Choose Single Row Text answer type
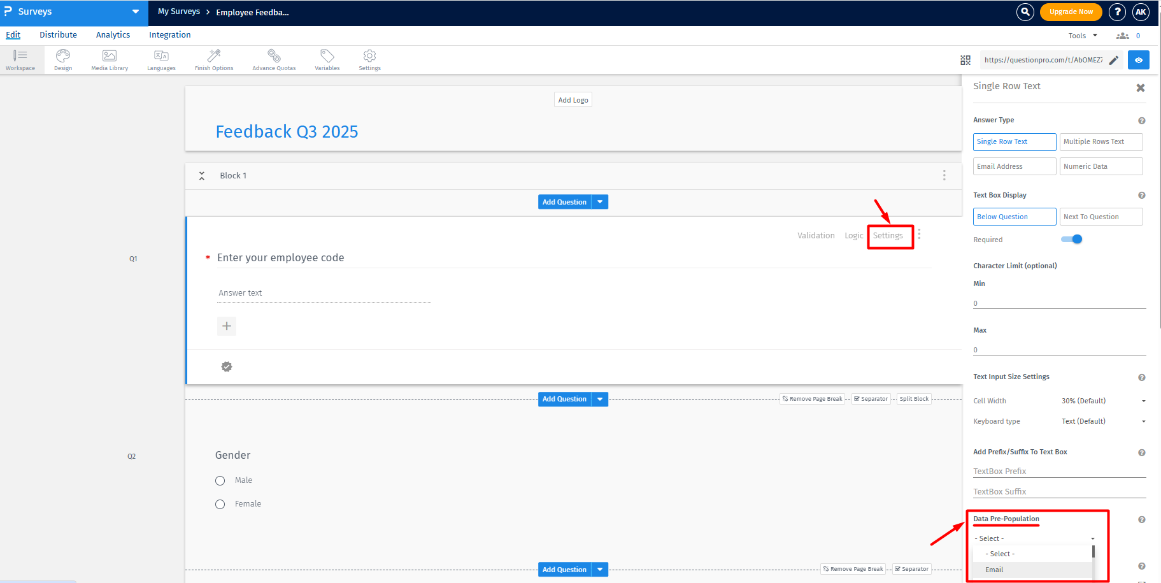The width and height of the screenshot is (1161, 583). click(1015, 141)
